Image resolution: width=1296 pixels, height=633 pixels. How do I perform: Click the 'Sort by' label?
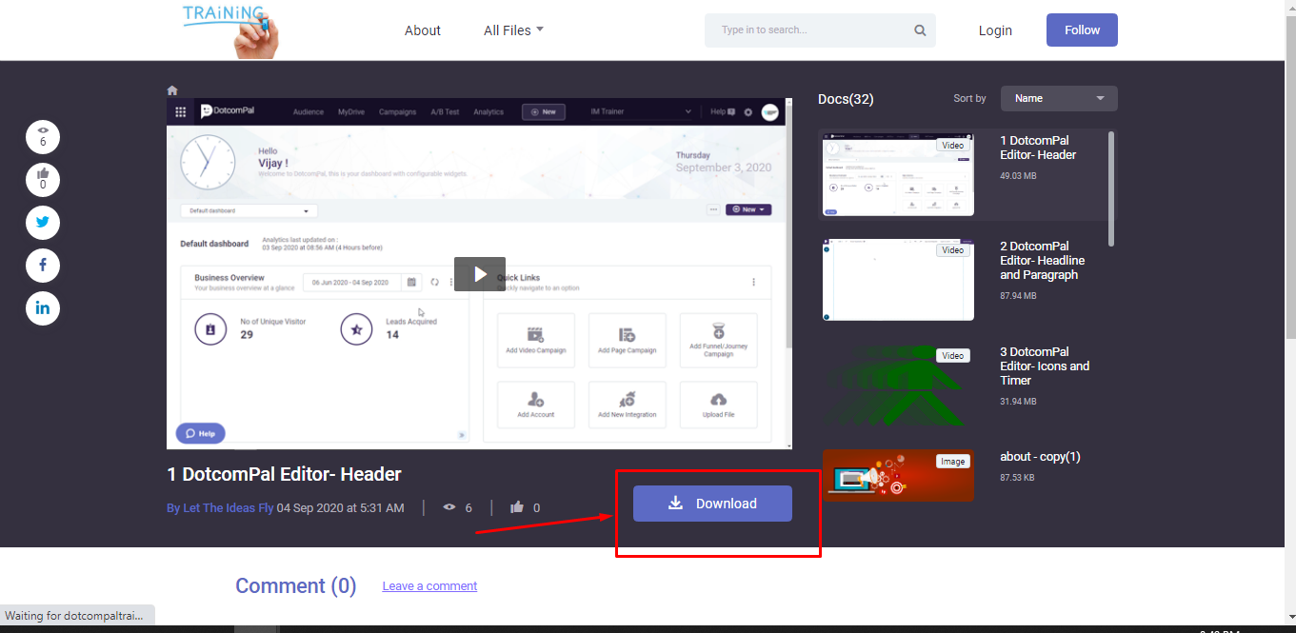pyautogui.click(x=969, y=98)
